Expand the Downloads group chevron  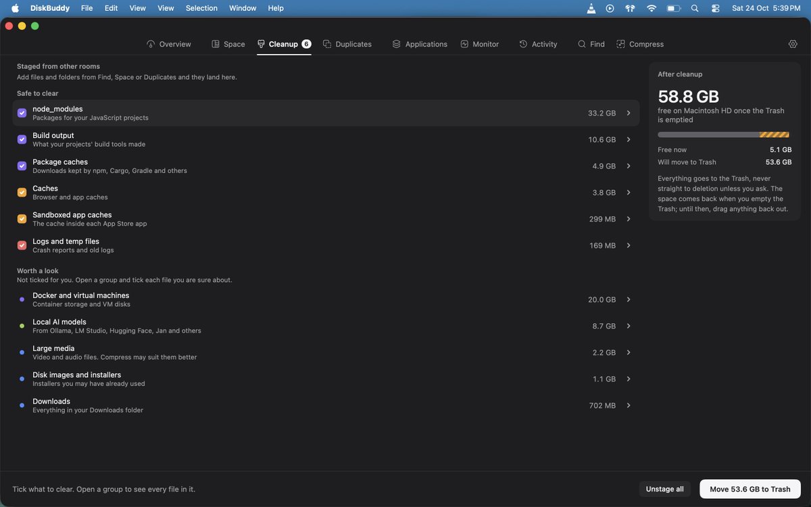629,406
